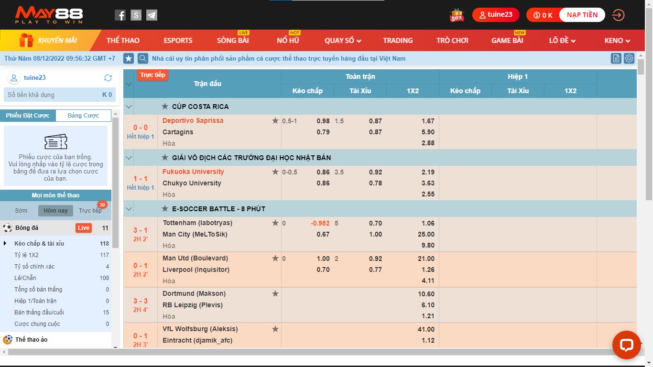This screenshot has height=367, width=653.
Task: Favorite the Deportivo Saprissa match star
Action: click(x=275, y=121)
